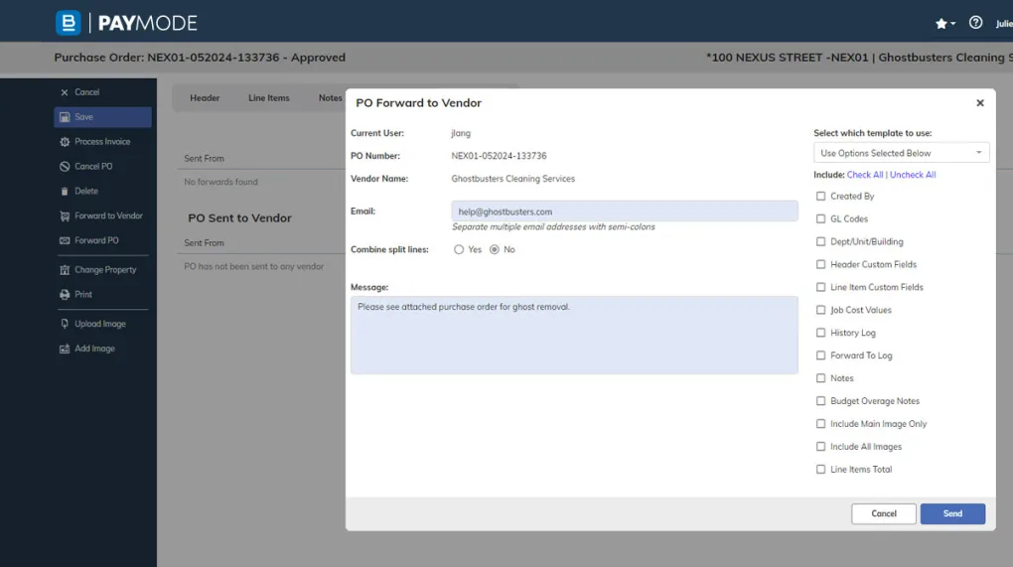Image resolution: width=1013 pixels, height=567 pixels.
Task: Click the Delete trash icon in sidebar
Action: pyautogui.click(x=65, y=191)
